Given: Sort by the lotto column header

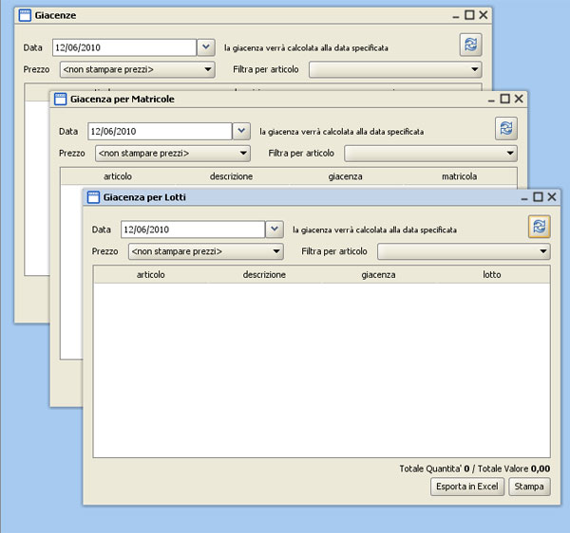Looking at the screenshot, I should 491,274.
